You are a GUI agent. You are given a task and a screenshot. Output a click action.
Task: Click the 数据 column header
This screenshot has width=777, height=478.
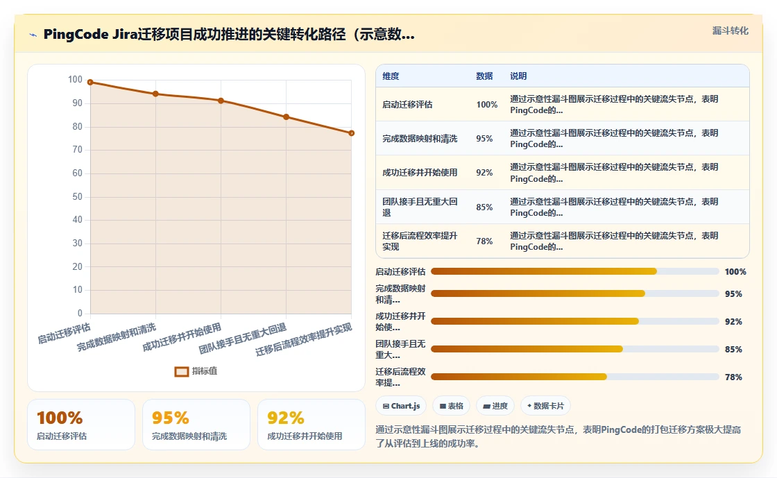[x=484, y=76]
